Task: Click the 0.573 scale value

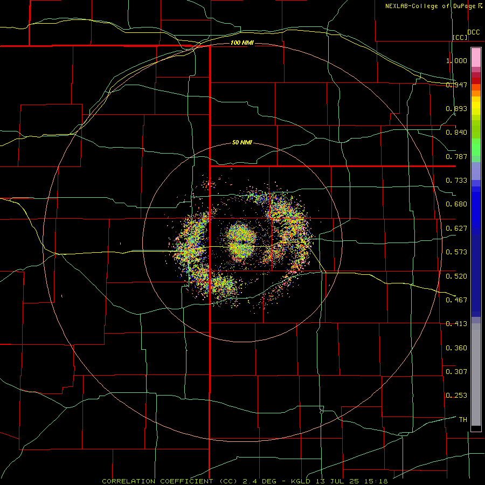Action: (456, 252)
